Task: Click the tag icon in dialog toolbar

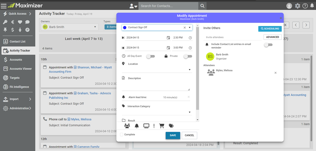Action: tap(171, 126)
